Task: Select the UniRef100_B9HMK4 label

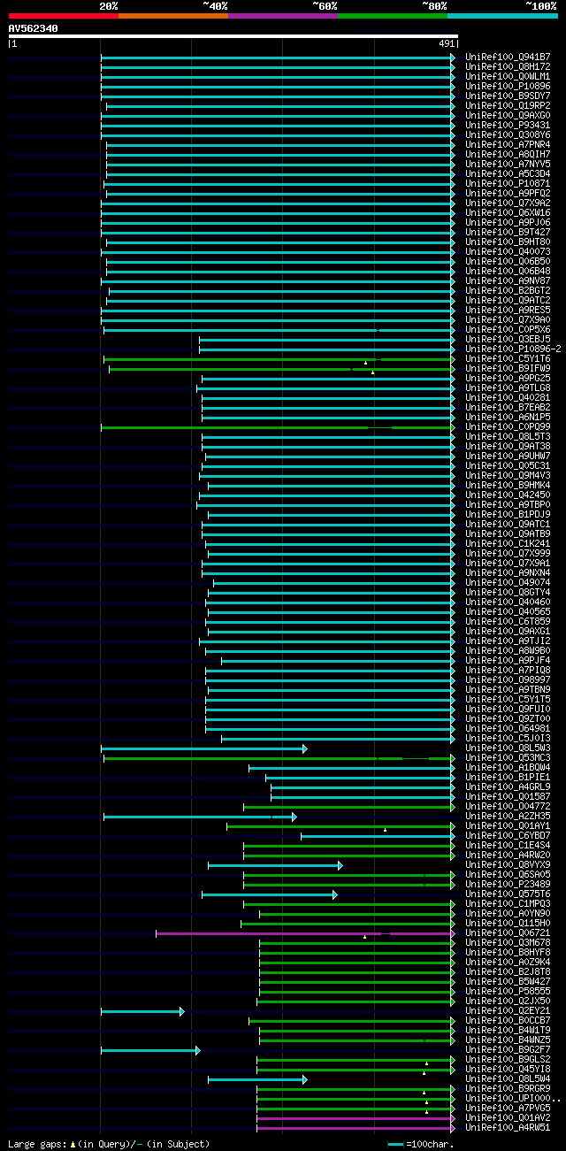Action: [x=508, y=485]
